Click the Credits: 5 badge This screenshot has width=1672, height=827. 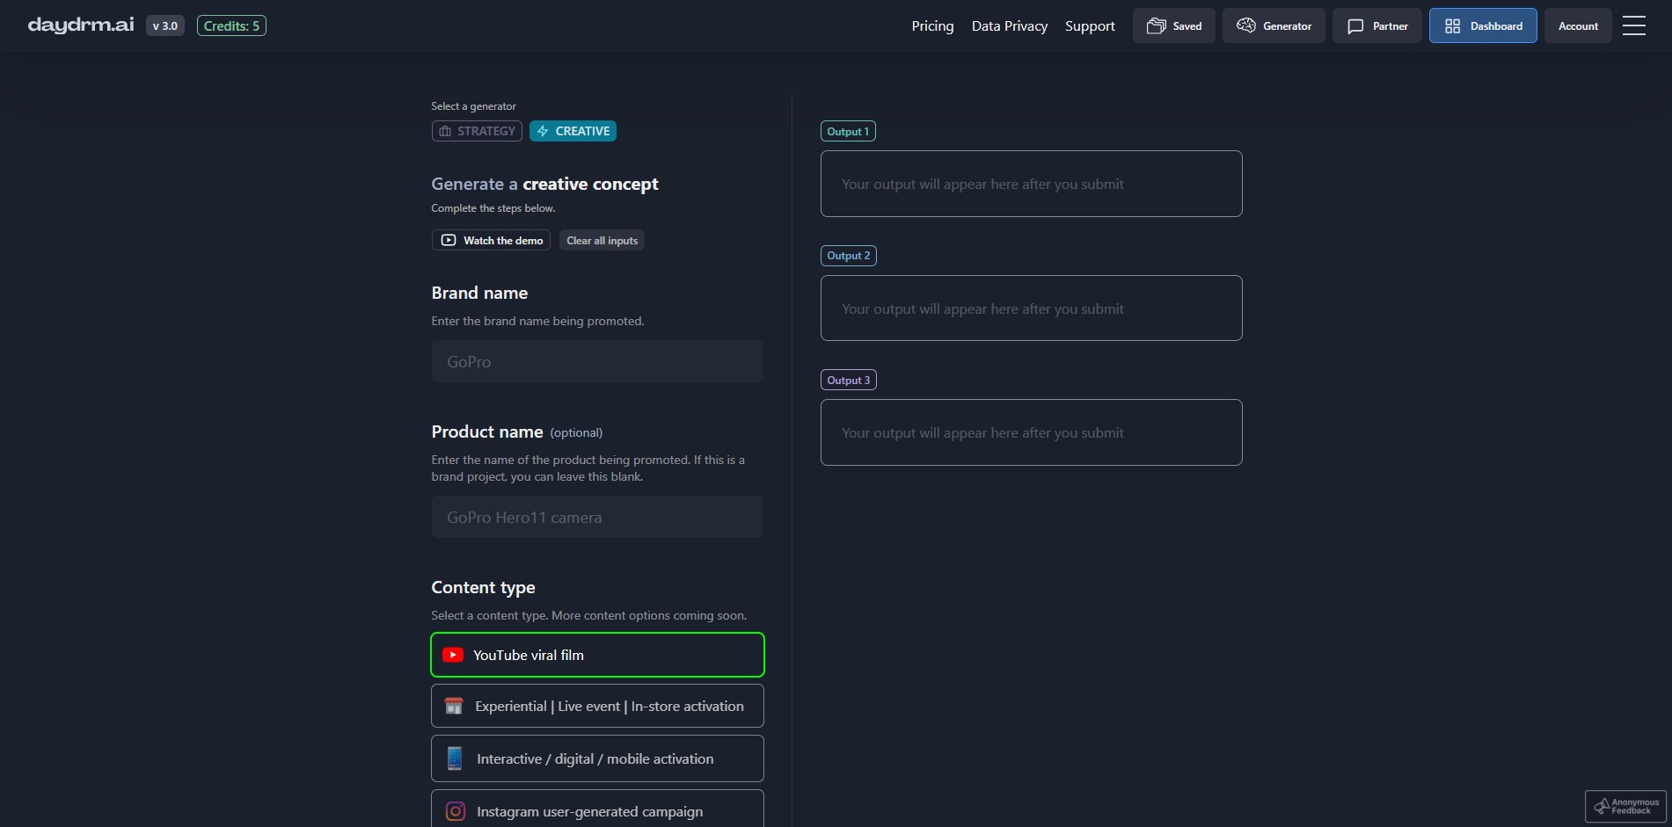tap(231, 25)
